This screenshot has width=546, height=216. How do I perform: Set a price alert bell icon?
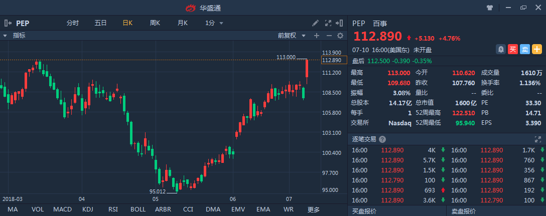pos(501,50)
